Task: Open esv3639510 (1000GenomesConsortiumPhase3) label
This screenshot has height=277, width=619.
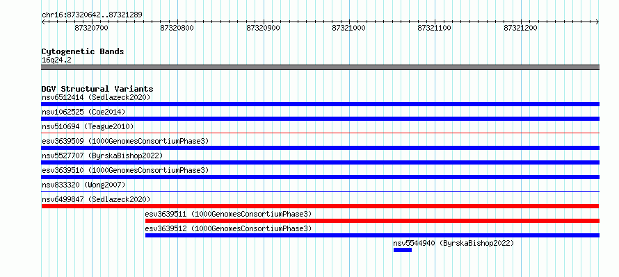Action: (125, 170)
